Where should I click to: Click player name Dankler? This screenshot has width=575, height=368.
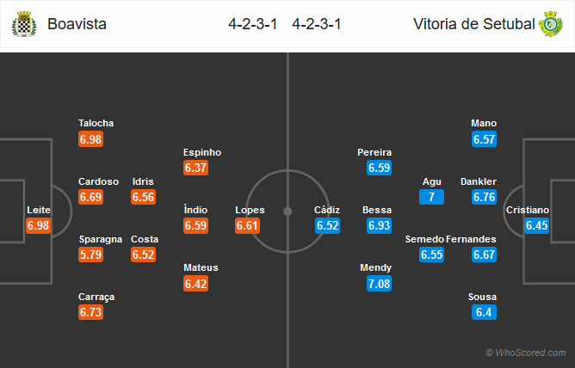click(479, 181)
